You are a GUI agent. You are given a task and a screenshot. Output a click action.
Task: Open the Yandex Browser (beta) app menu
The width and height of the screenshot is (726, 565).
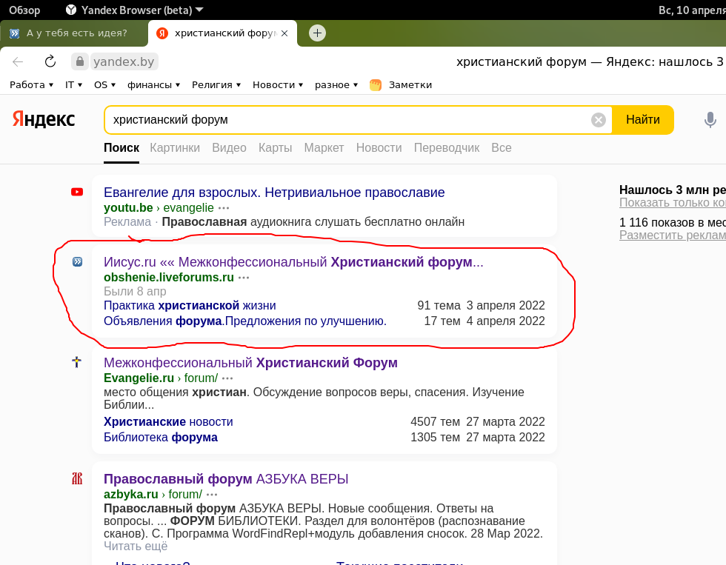[x=136, y=10]
